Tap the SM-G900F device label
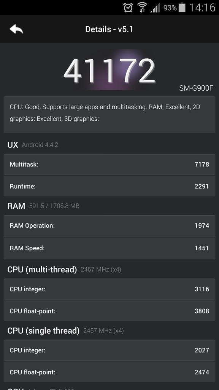The height and width of the screenshot is (390, 219). 196,88
